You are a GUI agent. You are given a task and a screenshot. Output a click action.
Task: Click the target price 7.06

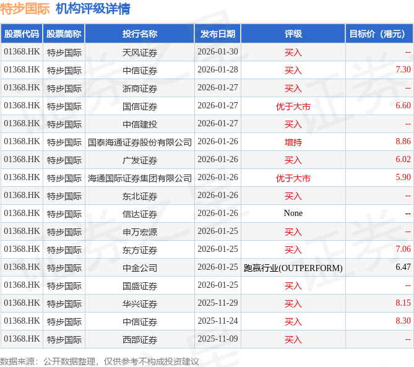coord(403,249)
